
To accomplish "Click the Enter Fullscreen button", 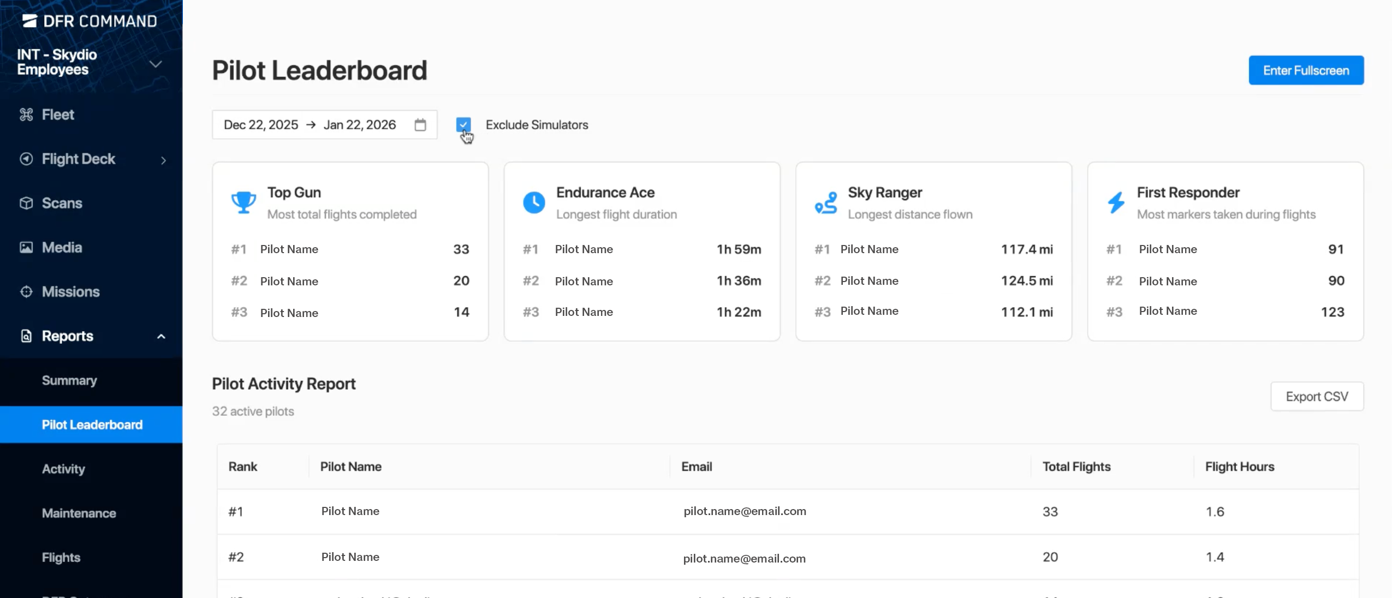I will pos(1306,70).
